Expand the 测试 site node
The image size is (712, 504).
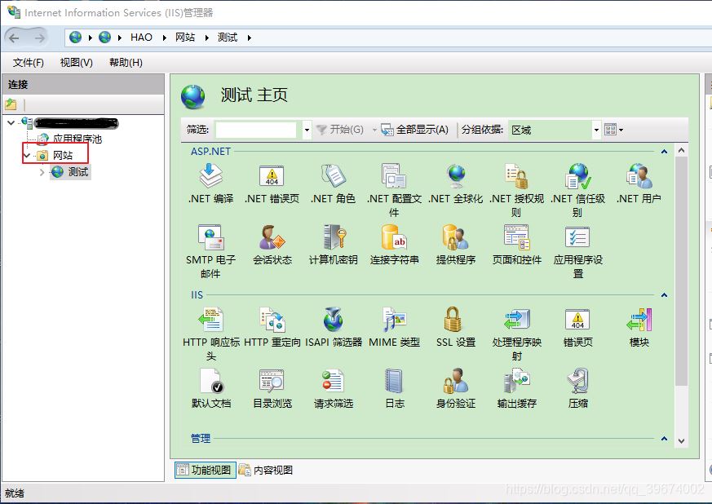(42, 172)
